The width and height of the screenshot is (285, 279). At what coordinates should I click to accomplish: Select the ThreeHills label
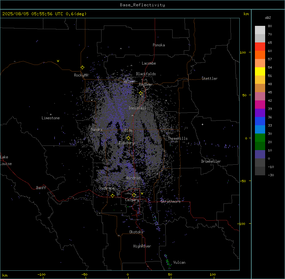(x=178, y=139)
